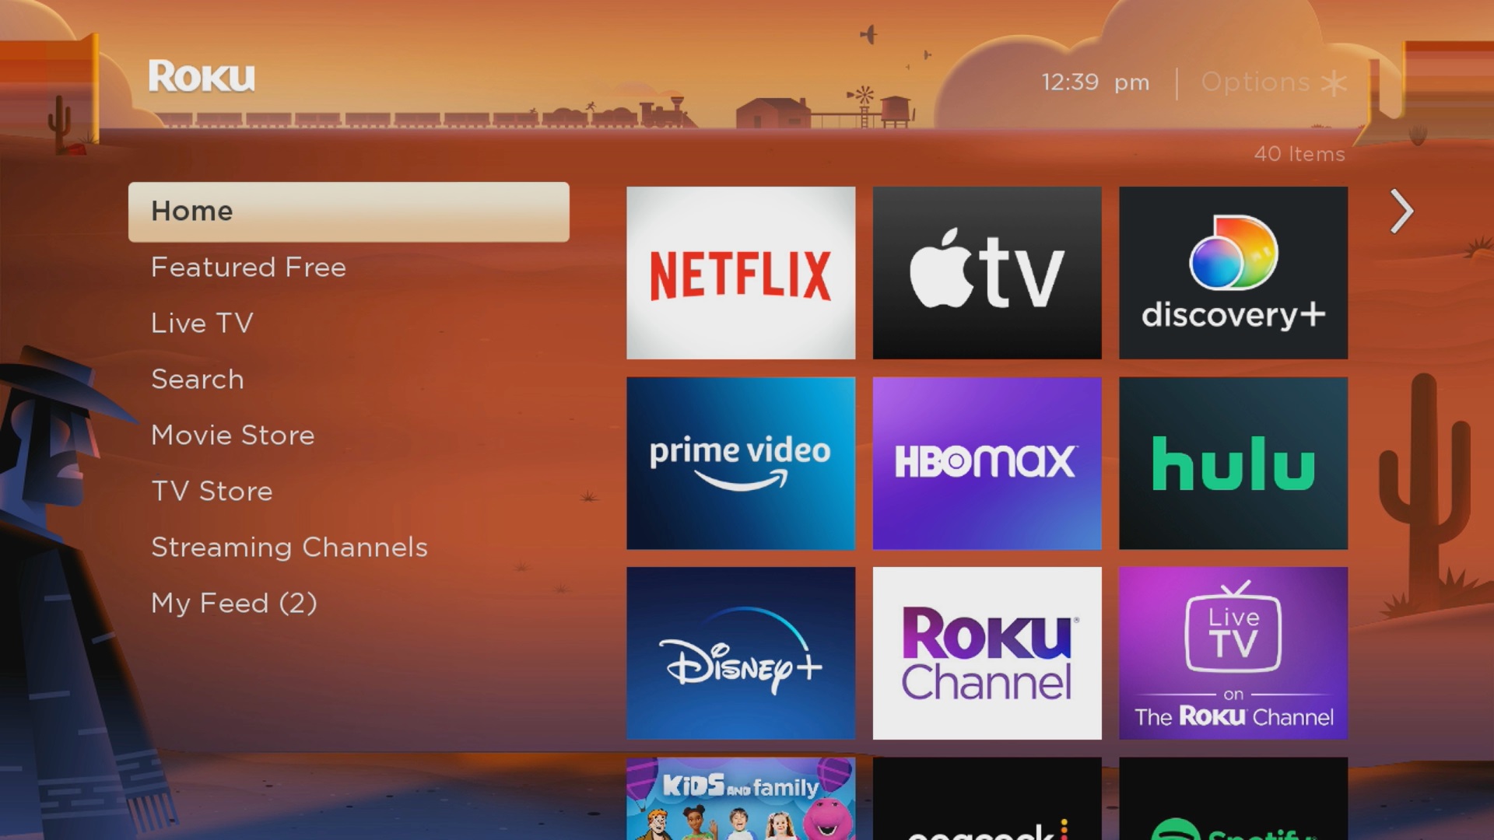Open Live TV on The Roku Channel
The width and height of the screenshot is (1494, 840).
click(1233, 654)
